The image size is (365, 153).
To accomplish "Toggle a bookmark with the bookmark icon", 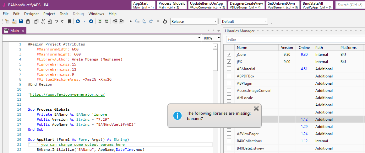I will [69, 21].
